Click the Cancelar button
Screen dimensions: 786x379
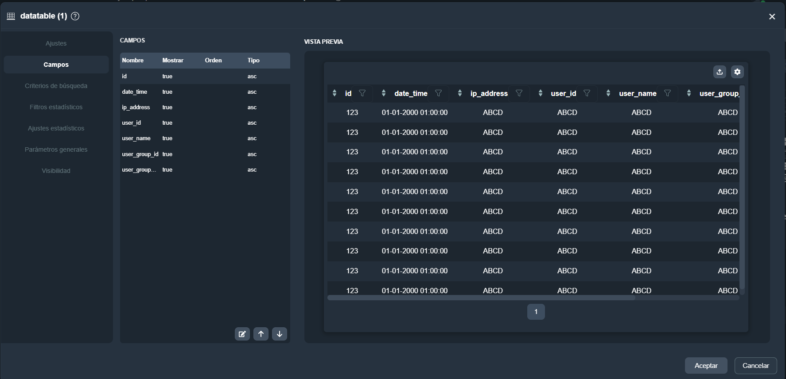755,366
